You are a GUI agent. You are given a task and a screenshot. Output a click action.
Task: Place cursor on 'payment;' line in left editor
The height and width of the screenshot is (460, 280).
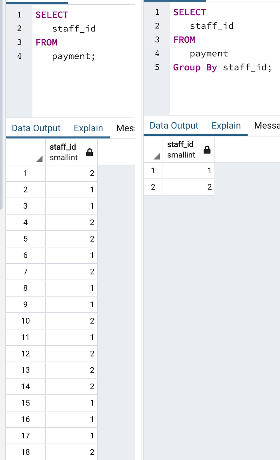[74, 56]
